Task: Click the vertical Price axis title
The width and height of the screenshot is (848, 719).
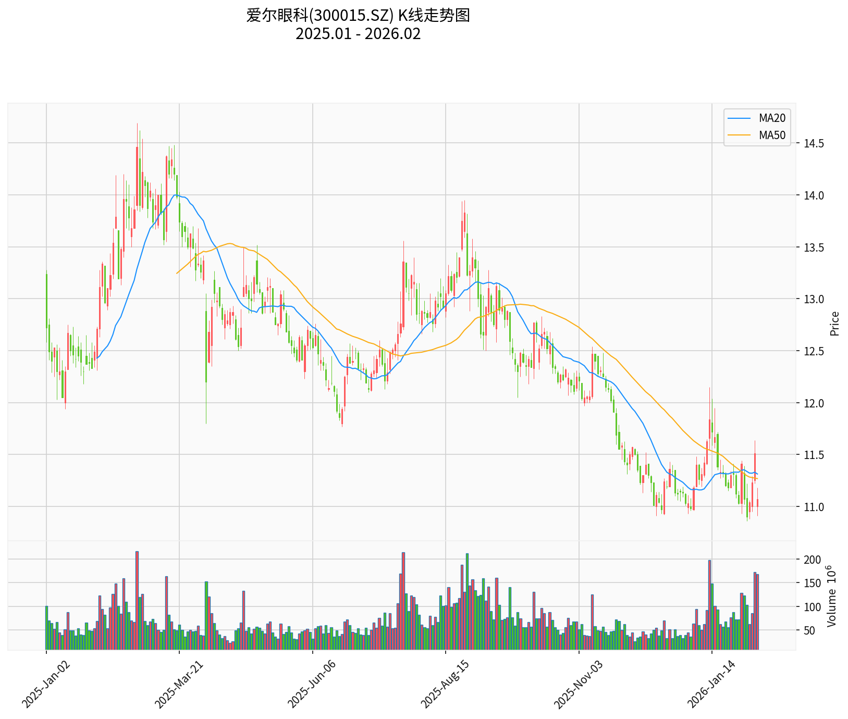Action: coord(835,324)
